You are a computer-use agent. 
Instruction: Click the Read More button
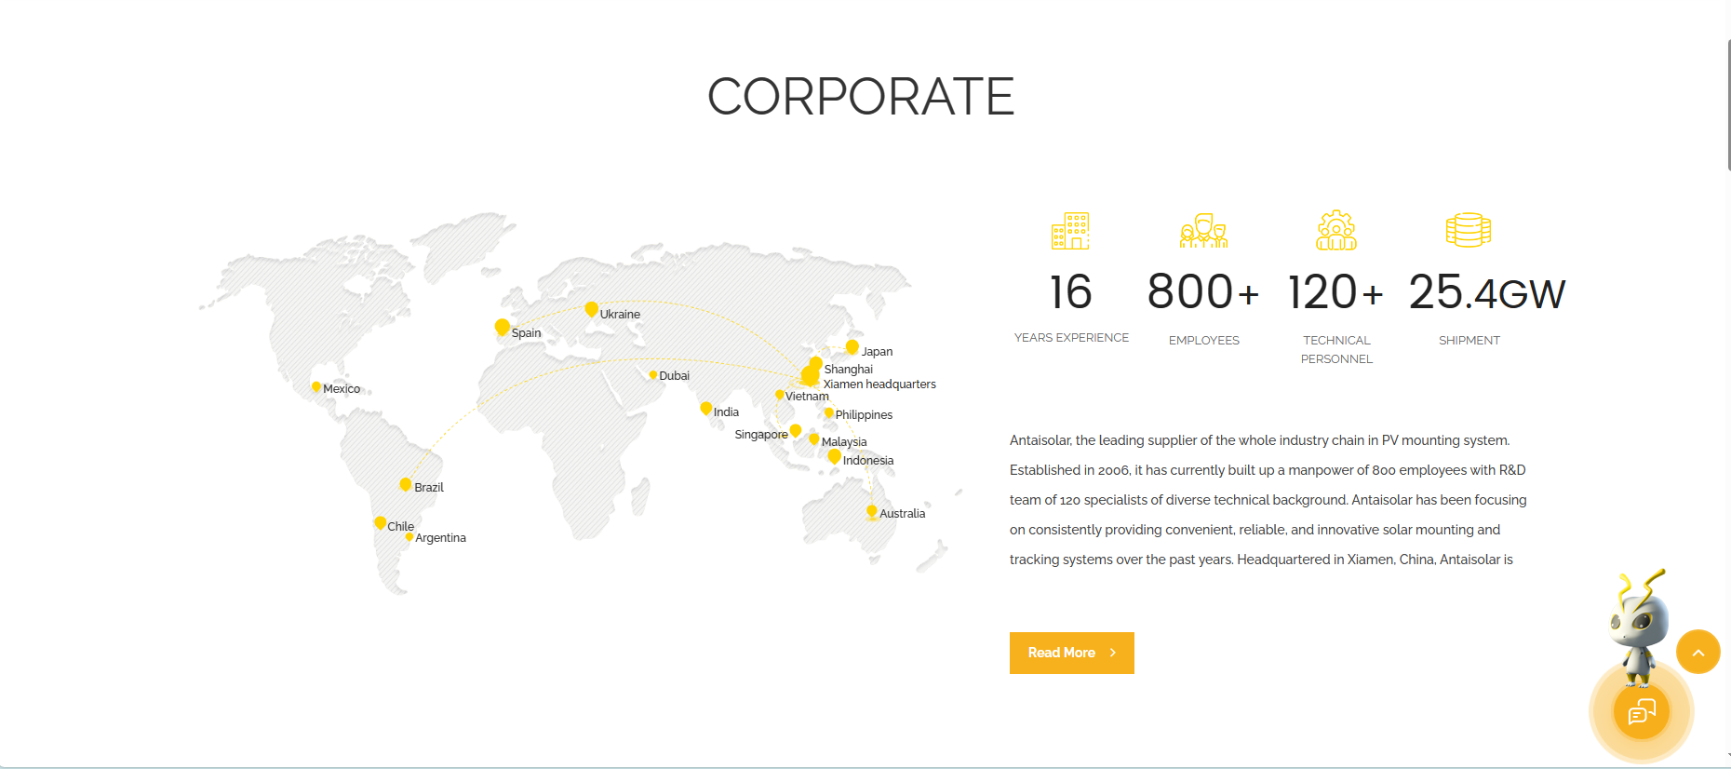coord(1072,653)
